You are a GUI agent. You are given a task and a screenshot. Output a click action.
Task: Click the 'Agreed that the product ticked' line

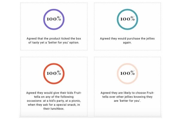[x=54, y=38]
